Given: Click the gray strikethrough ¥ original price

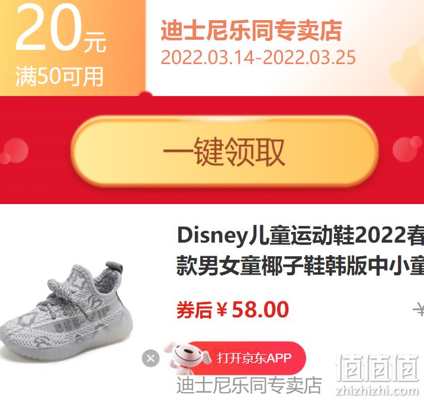Looking at the screenshot, I should pyautogui.click(x=419, y=310).
